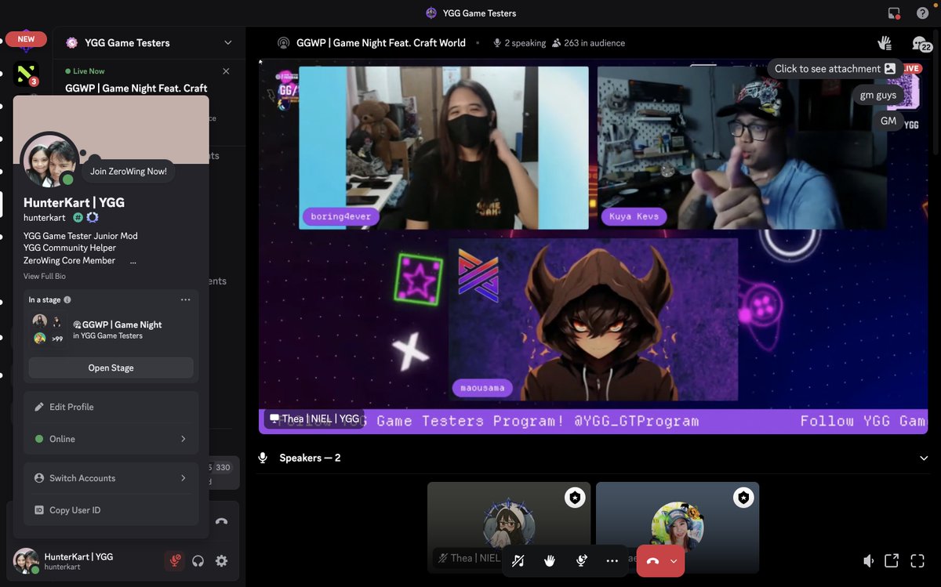Image resolution: width=941 pixels, height=587 pixels.
Task: Open the dropdown arrow beside the red hang-up button
Action: [674, 561]
